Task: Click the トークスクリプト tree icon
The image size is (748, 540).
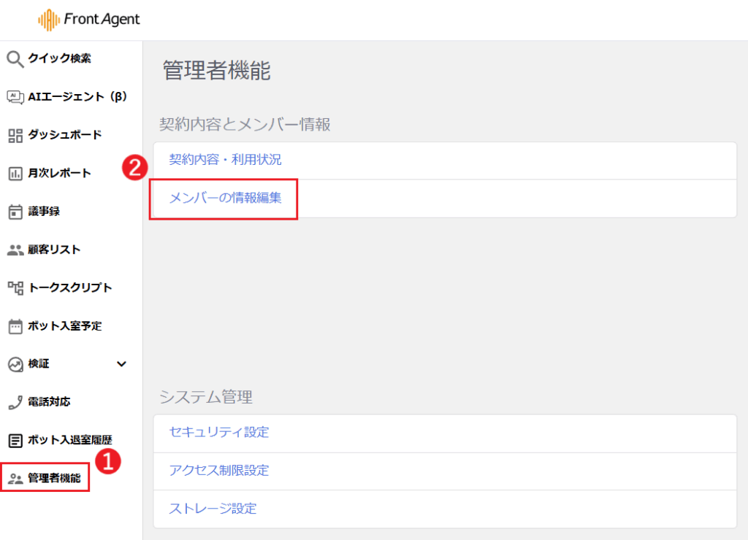Action: [15, 288]
